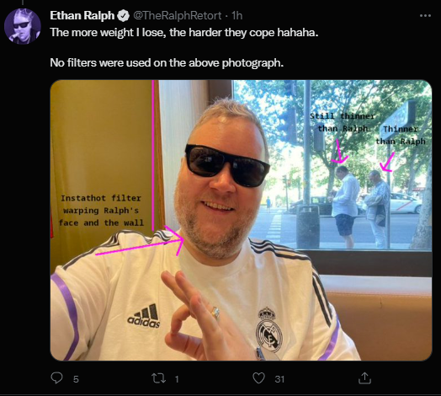Open the purple profile avatar
Screen dimensions: 441x396
[x=23, y=26]
